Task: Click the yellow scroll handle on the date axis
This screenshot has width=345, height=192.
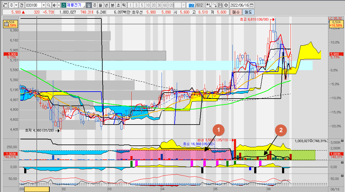Action: 37,189
